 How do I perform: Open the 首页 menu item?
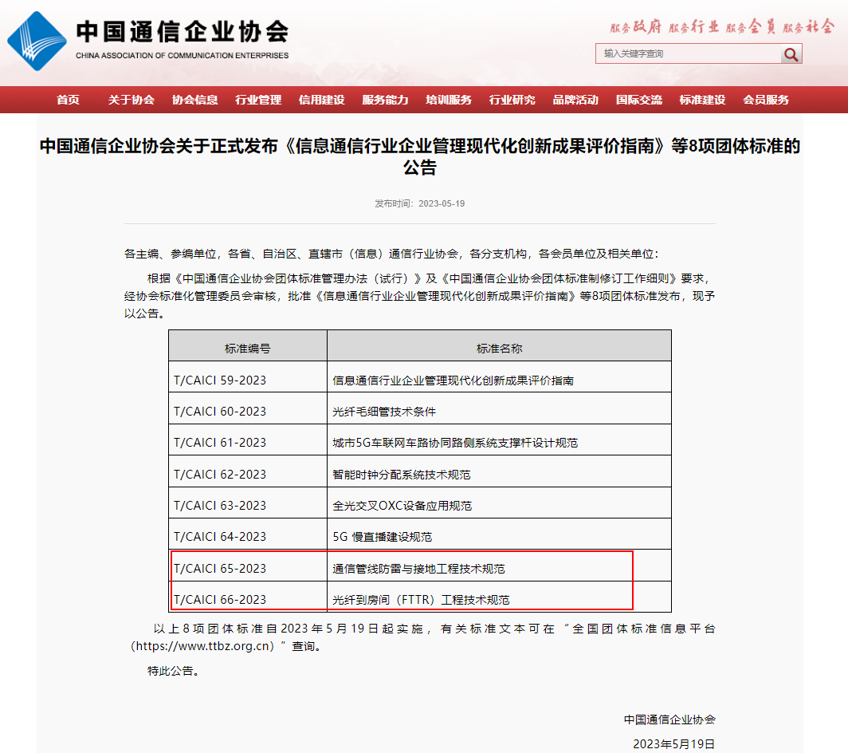pyautogui.click(x=69, y=100)
